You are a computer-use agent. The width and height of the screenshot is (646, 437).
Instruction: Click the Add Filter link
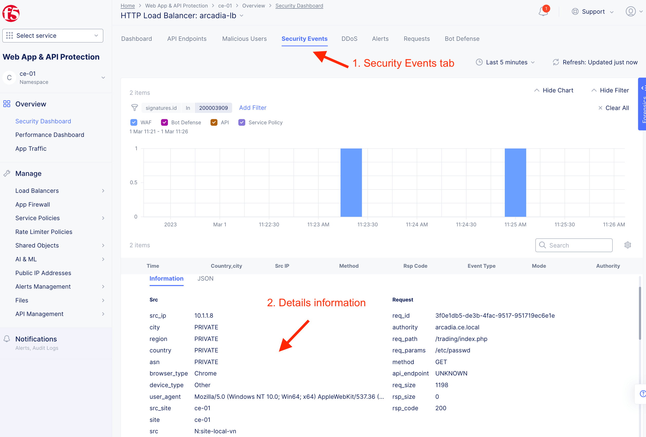pos(252,108)
